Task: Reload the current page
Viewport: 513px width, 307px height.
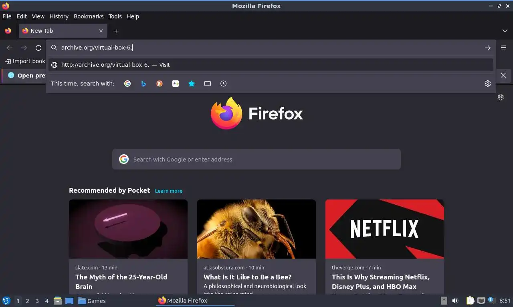Action: 38,48
